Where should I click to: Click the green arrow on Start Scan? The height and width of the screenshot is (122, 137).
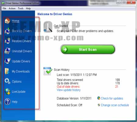coord(65,49)
